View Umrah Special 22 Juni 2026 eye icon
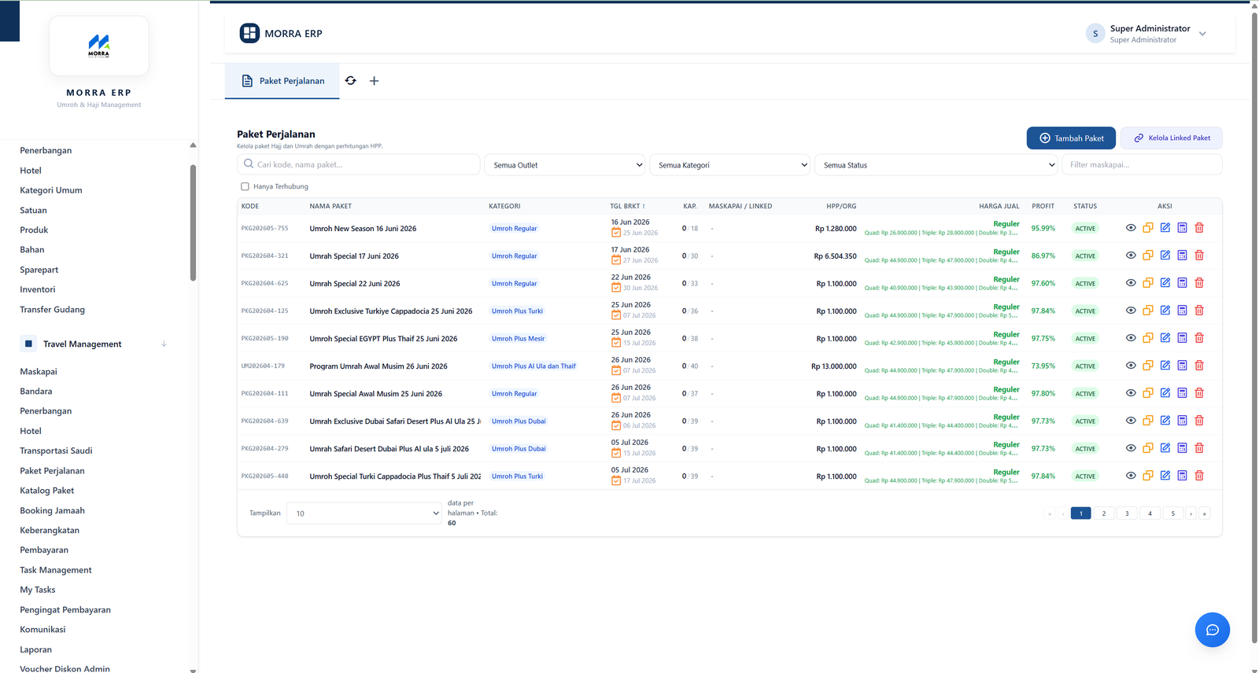Image resolution: width=1259 pixels, height=673 pixels. coord(1131,283)
